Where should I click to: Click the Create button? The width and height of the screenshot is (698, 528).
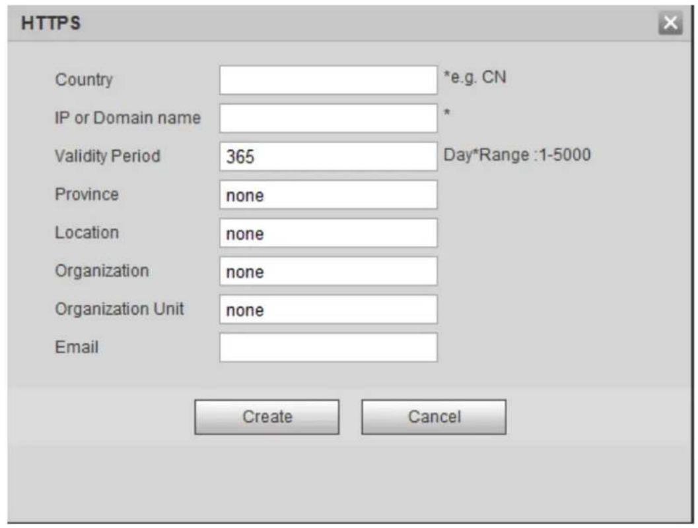click(267, 417)
